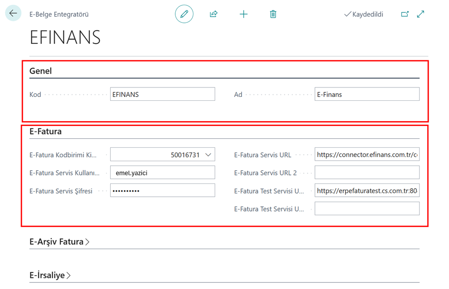This screenshot has width=449, height=289.
Task: Click the E-Belge Entegratörü breadcrumb text
Action: 59,14
